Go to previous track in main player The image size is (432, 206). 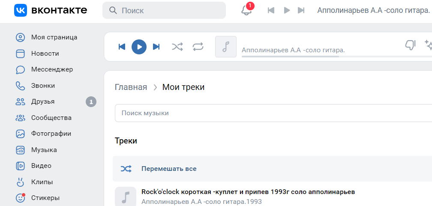(x=122, y=47)
